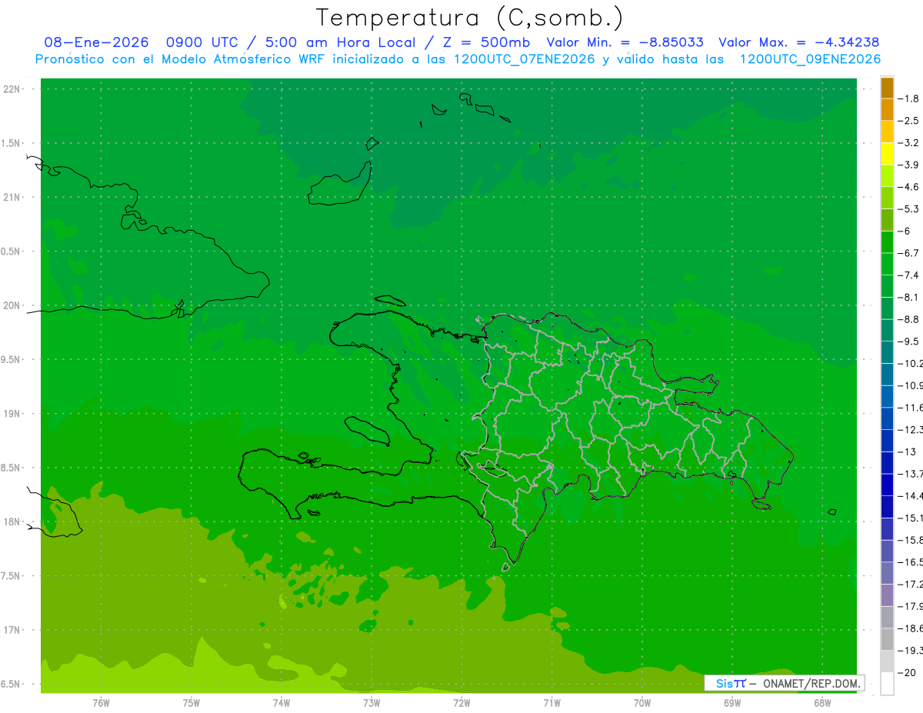
Task: Click the '-3.9' colorbar value
Action: pos(908,165)
